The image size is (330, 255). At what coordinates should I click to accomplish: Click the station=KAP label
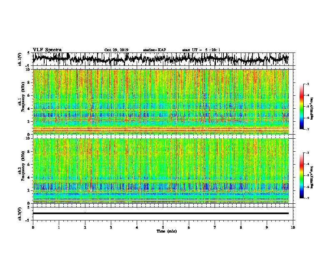155,50
